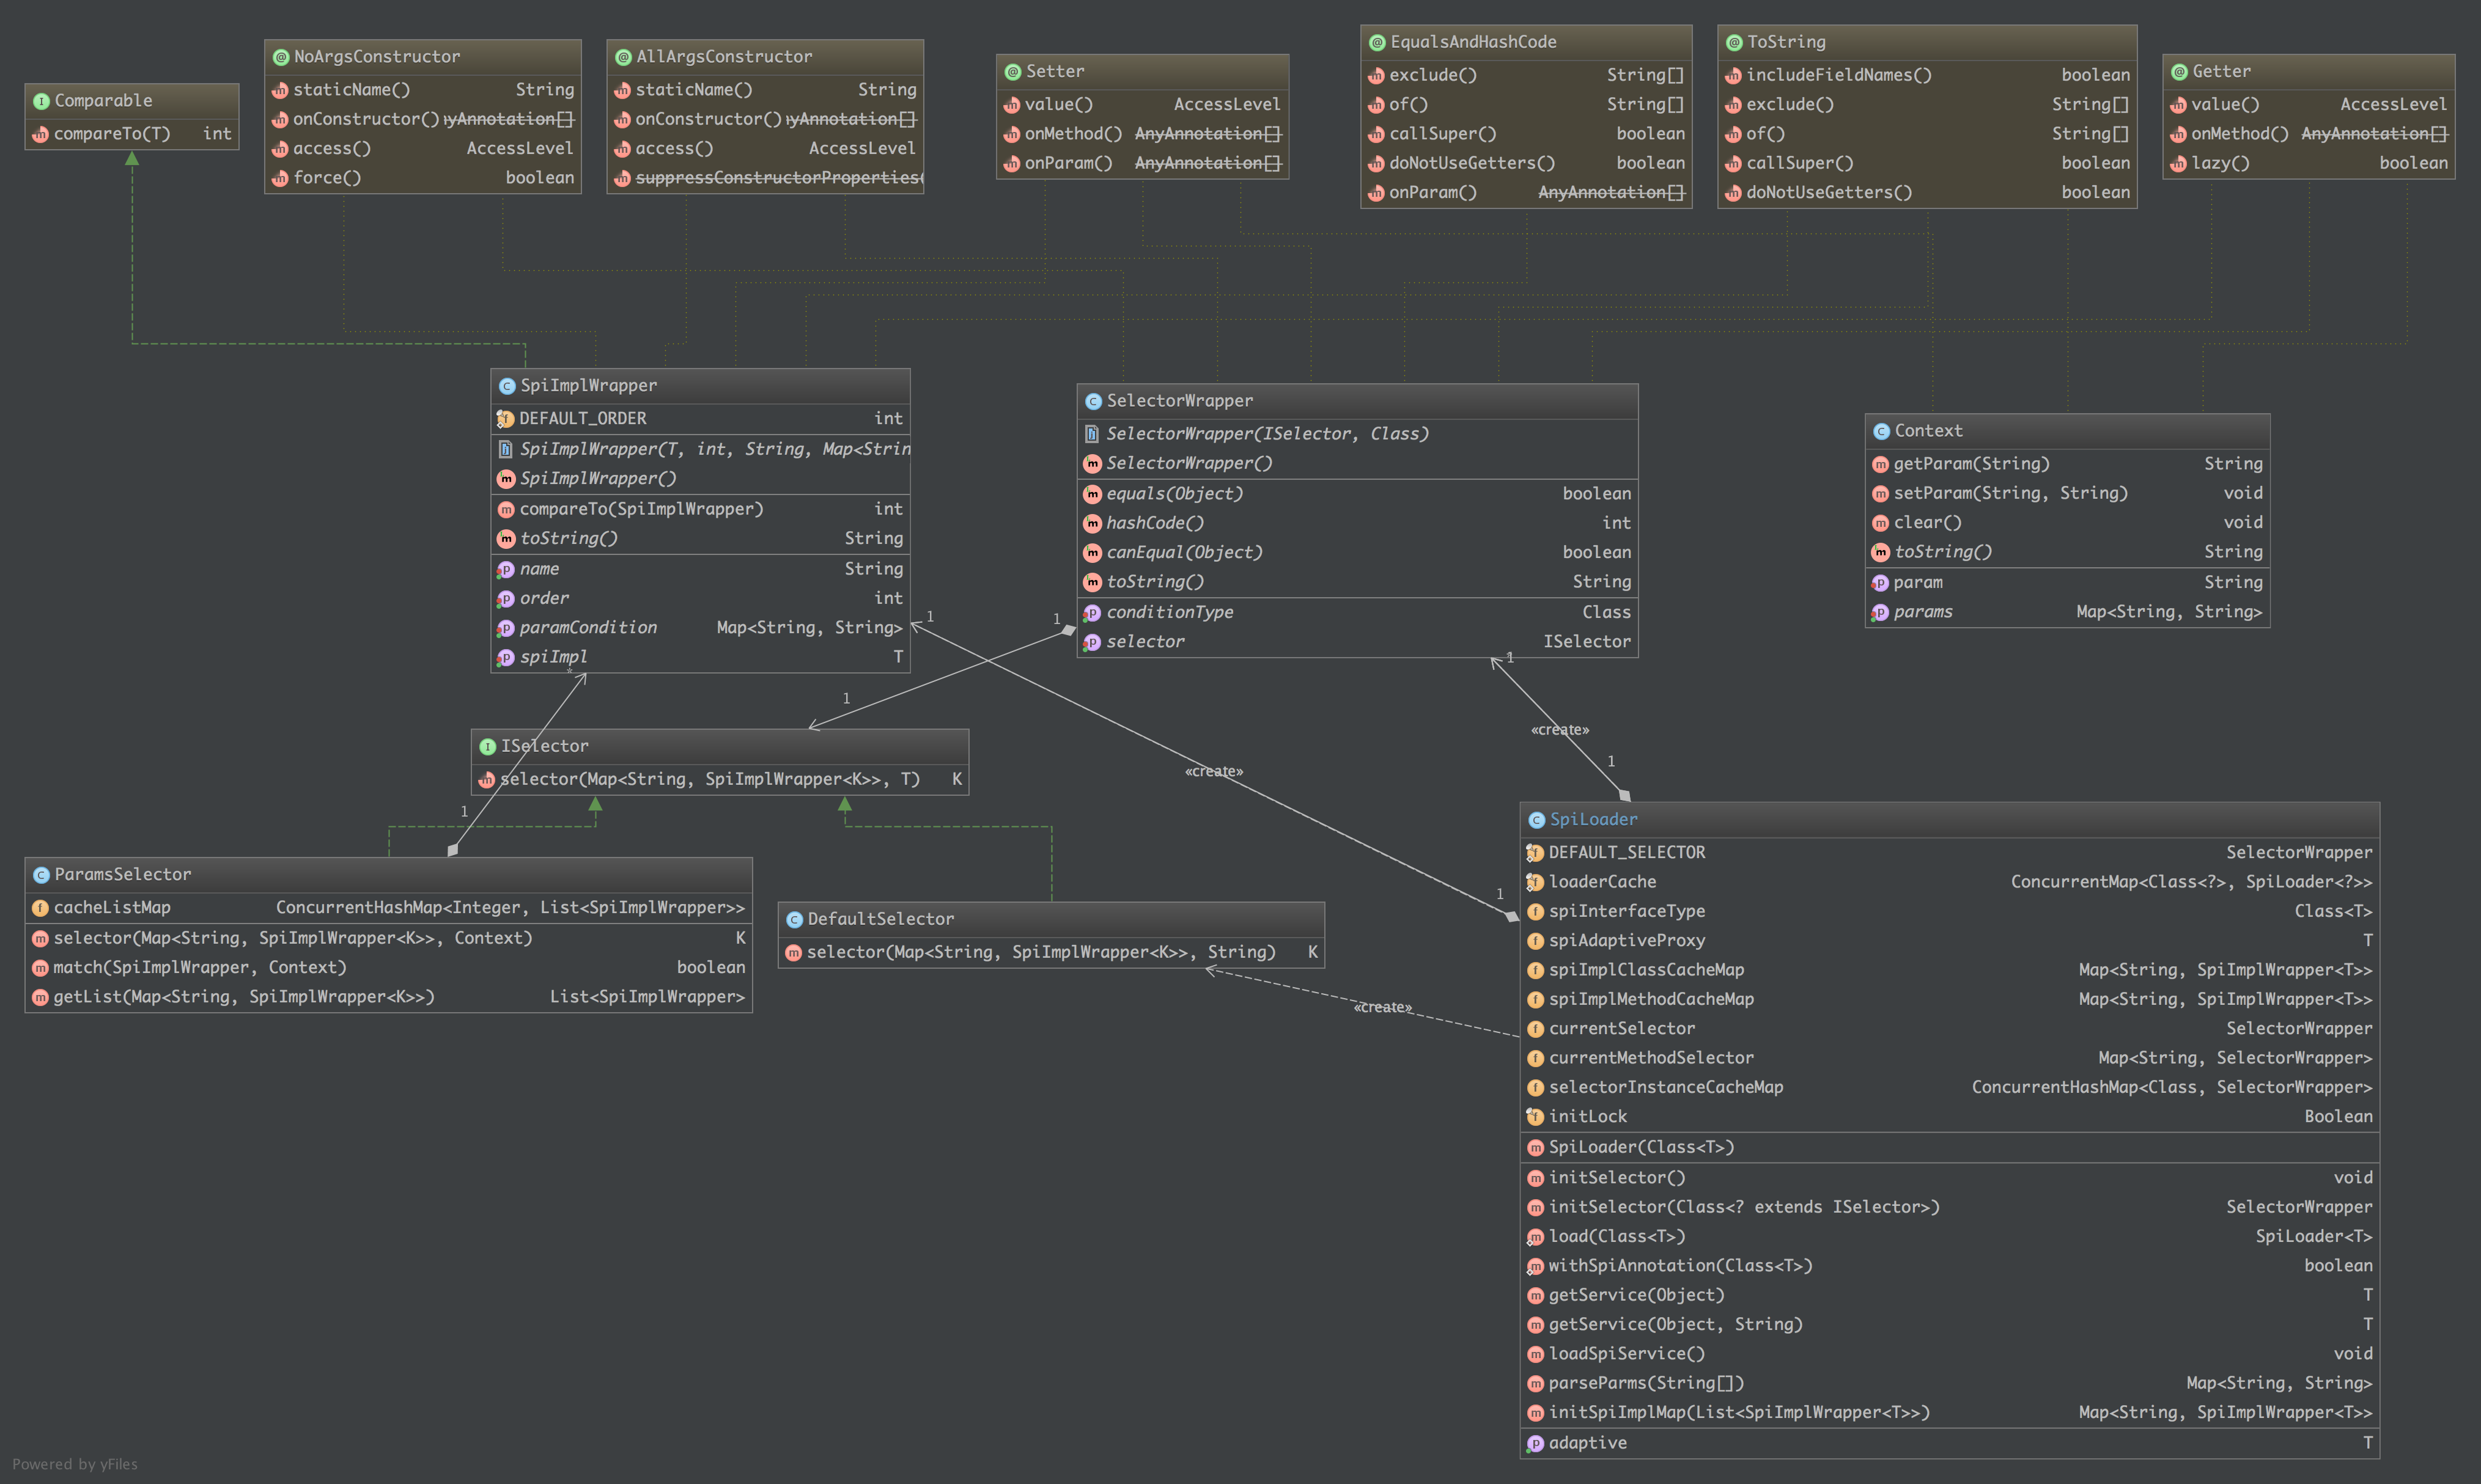This screenshot has height=1484, width=2481.
Task: Click the DefaultSelector class icon
Action: click(794, 919)
